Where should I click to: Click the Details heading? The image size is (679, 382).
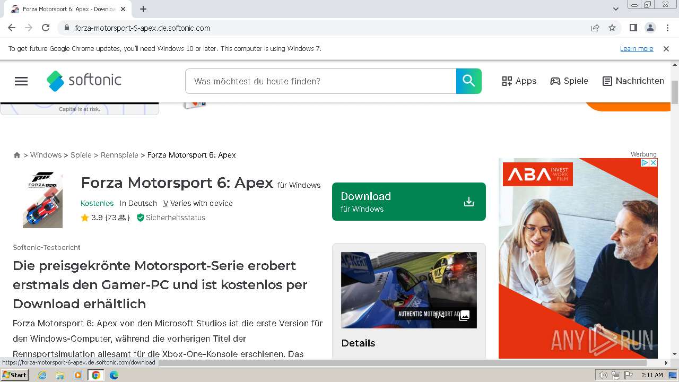click(x=358, y=343)
